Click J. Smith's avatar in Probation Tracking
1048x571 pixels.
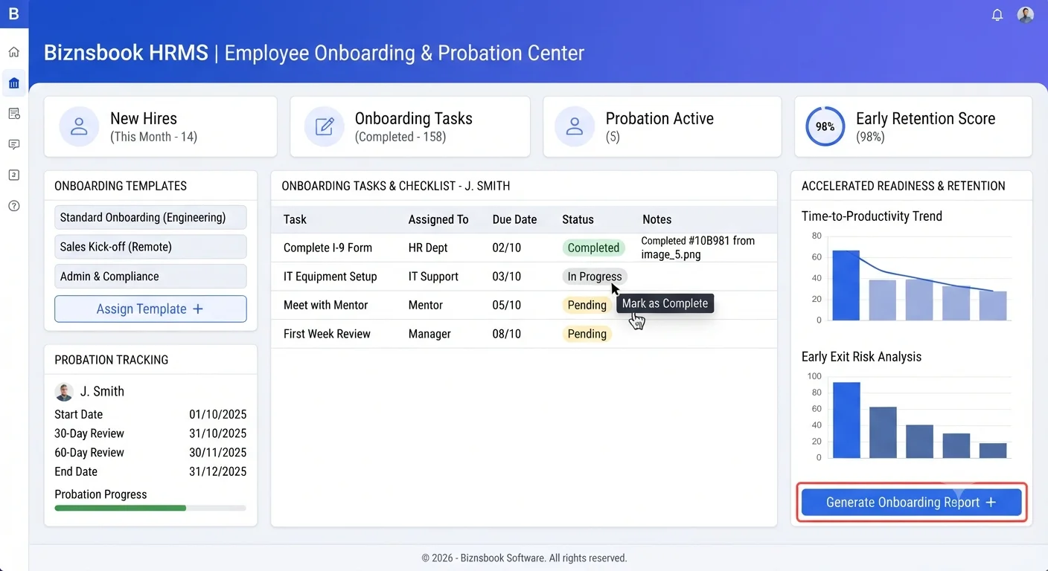tap(64, 392)
